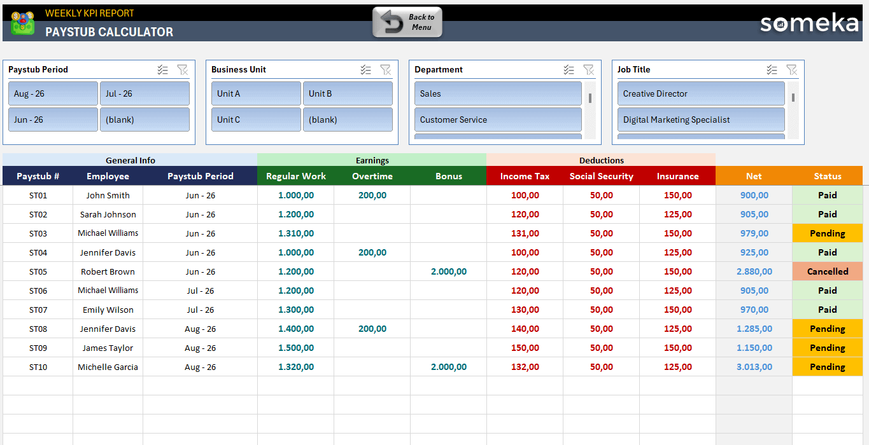
Task: Select Cancelled status cell for Robert Brown
Action: [x=827, y=271]
